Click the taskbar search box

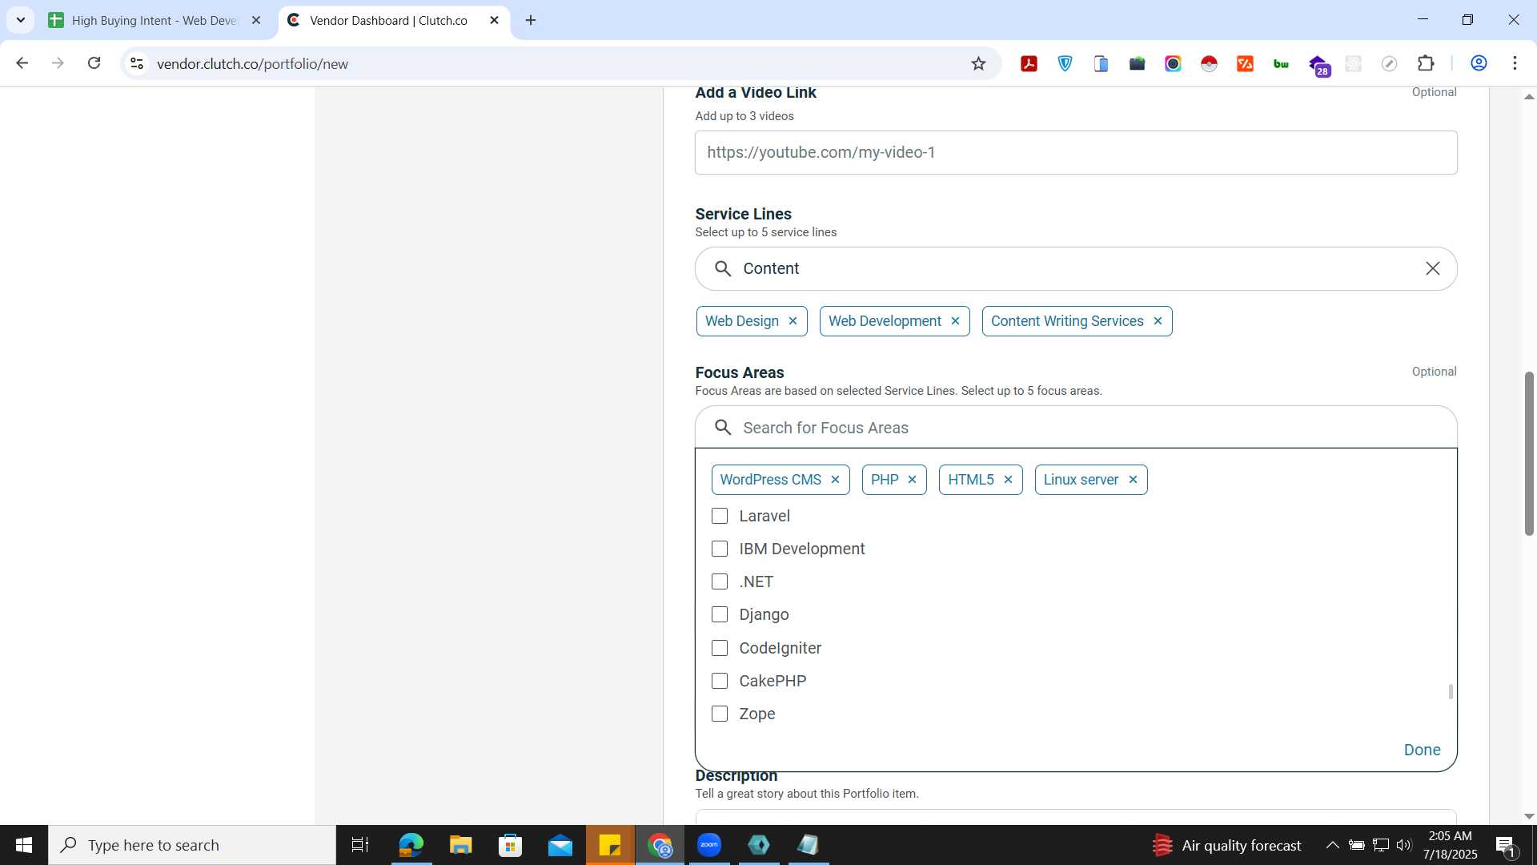[192, 845]
